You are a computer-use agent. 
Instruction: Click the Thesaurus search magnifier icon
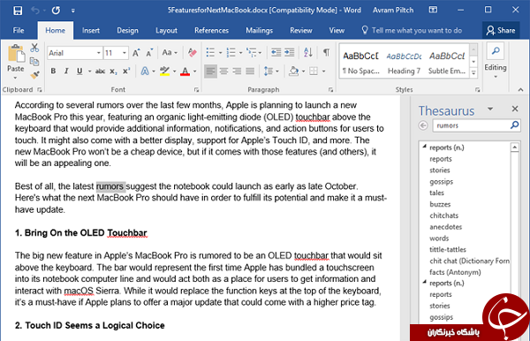point(514,125)
